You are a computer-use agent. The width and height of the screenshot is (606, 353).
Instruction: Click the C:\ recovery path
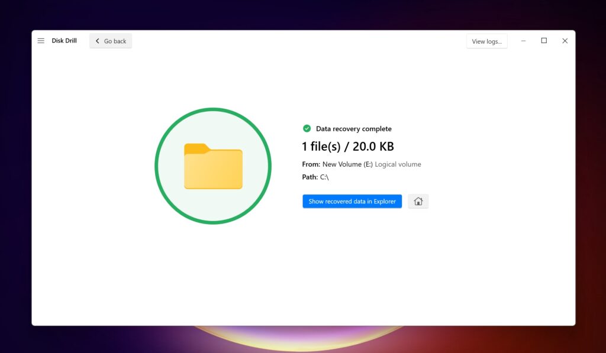(x=324, y=177)
